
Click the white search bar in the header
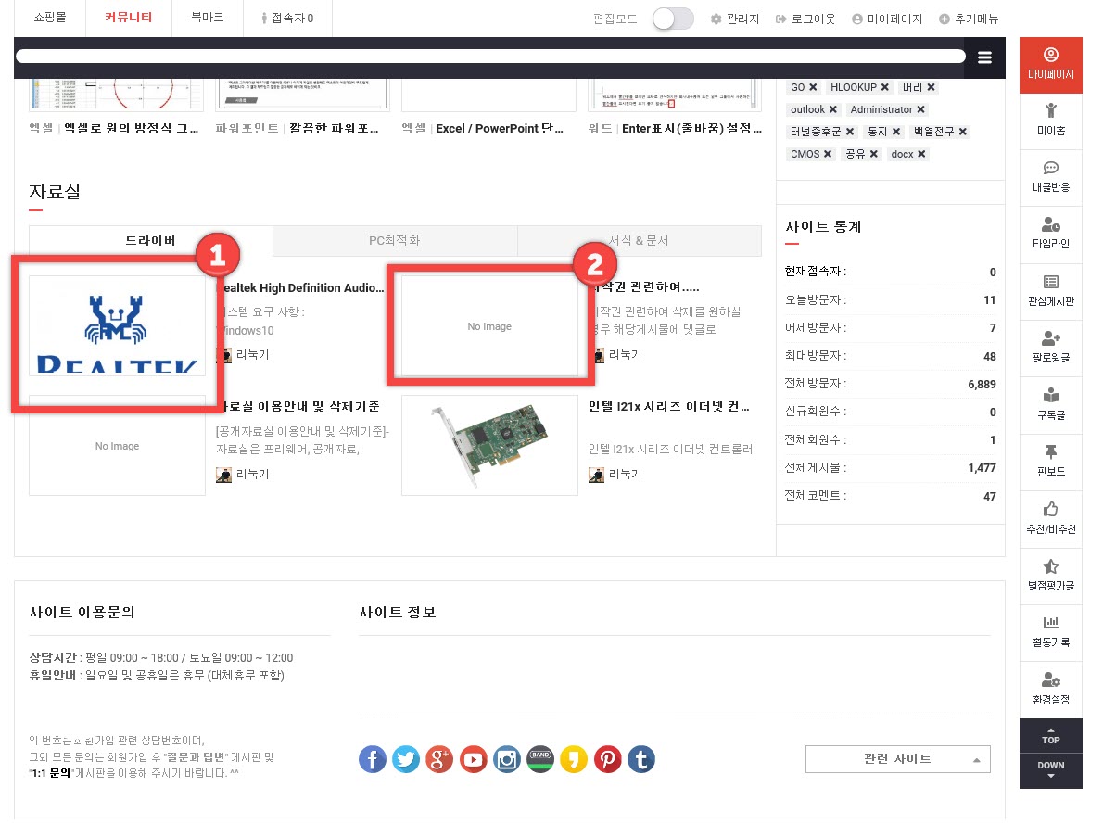click(x=490, y=57)
